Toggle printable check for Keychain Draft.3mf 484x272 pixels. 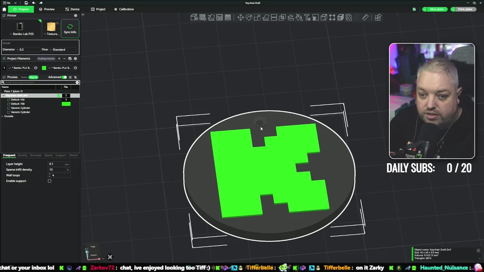pyautogui.click(x=59, y=96)
